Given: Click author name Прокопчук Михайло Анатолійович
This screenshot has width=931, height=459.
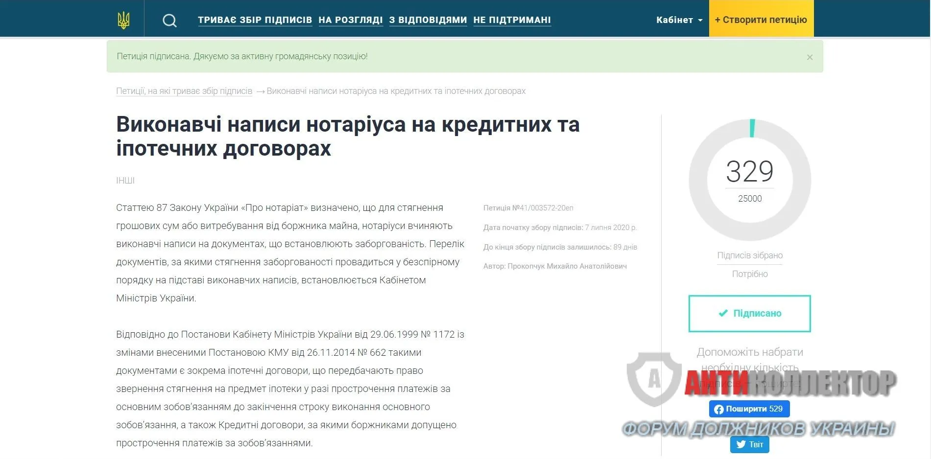Looking at the screenshot, I should pyautogui.click(x=567, y=266).
